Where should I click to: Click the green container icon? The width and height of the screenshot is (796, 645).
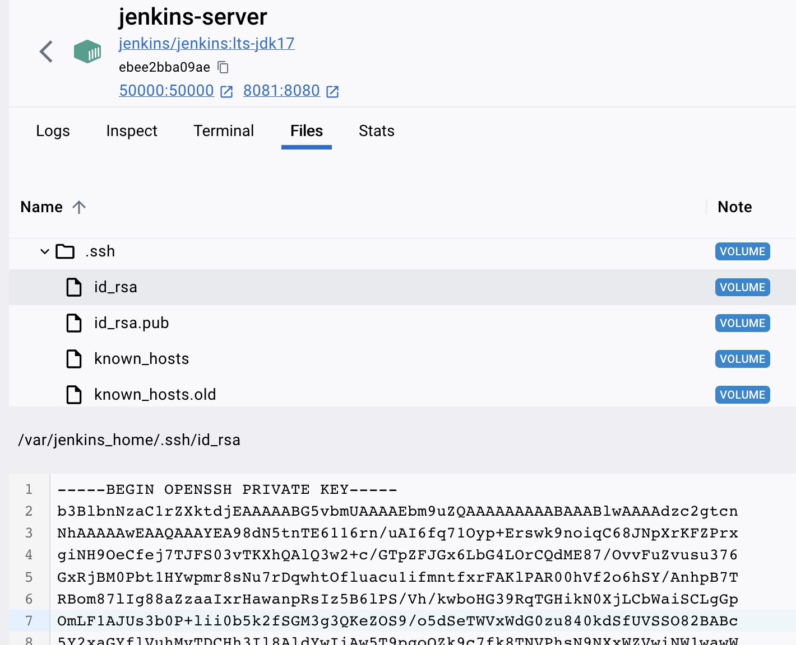coord(87,52)
